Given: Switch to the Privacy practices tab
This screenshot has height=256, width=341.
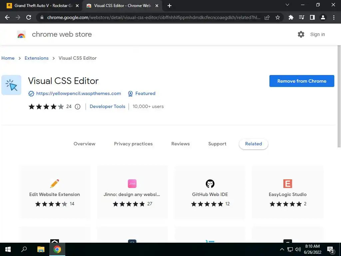Looking at the screenshot, I should [x=133, y=144].
